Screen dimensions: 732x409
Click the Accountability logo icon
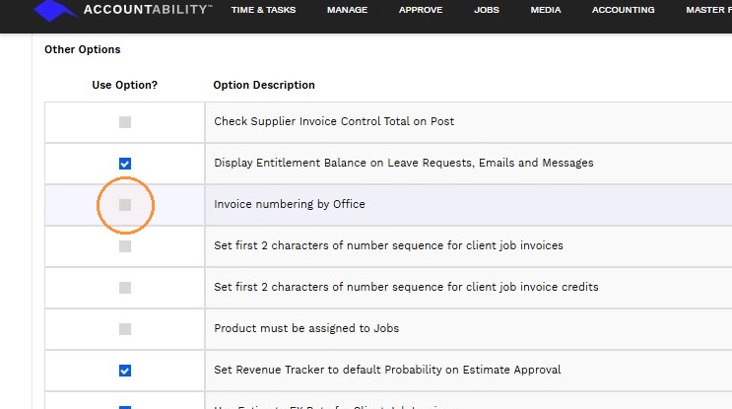pos(54,10)
